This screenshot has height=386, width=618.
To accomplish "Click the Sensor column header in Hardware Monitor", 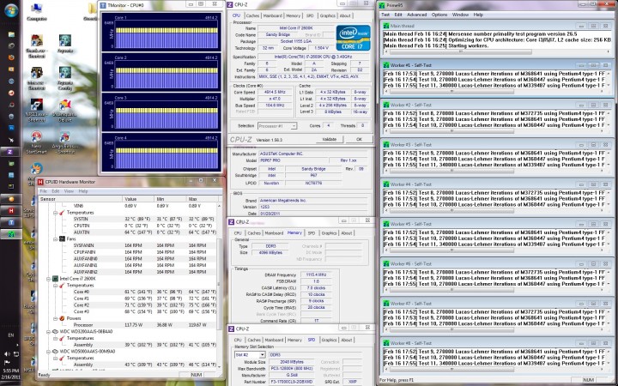I will 80,199.
